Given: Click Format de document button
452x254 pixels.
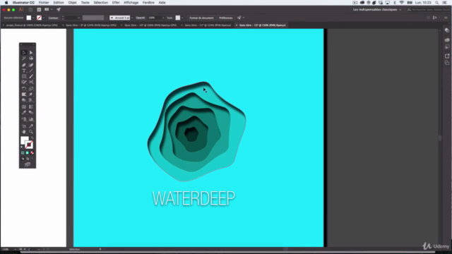Looking at the screenshot, I should [x=201, y=18].
